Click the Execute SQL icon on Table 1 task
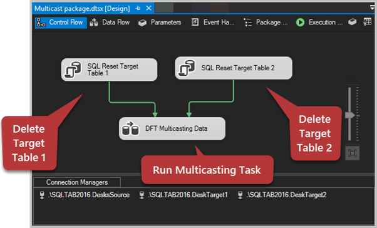 click(x=73, y=70)
